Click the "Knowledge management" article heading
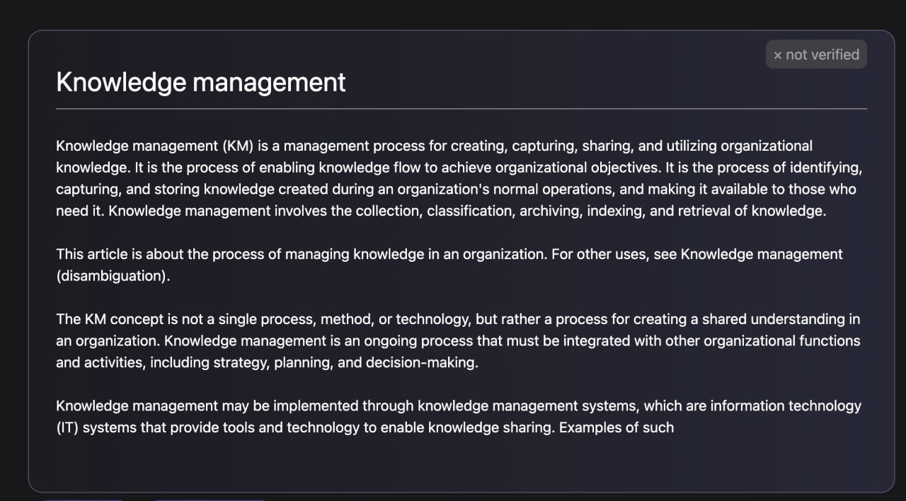This screenshot has height=501, width=906. [x=201, y=82]
